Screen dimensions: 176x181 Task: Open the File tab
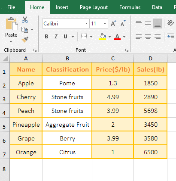pos(11,7)
